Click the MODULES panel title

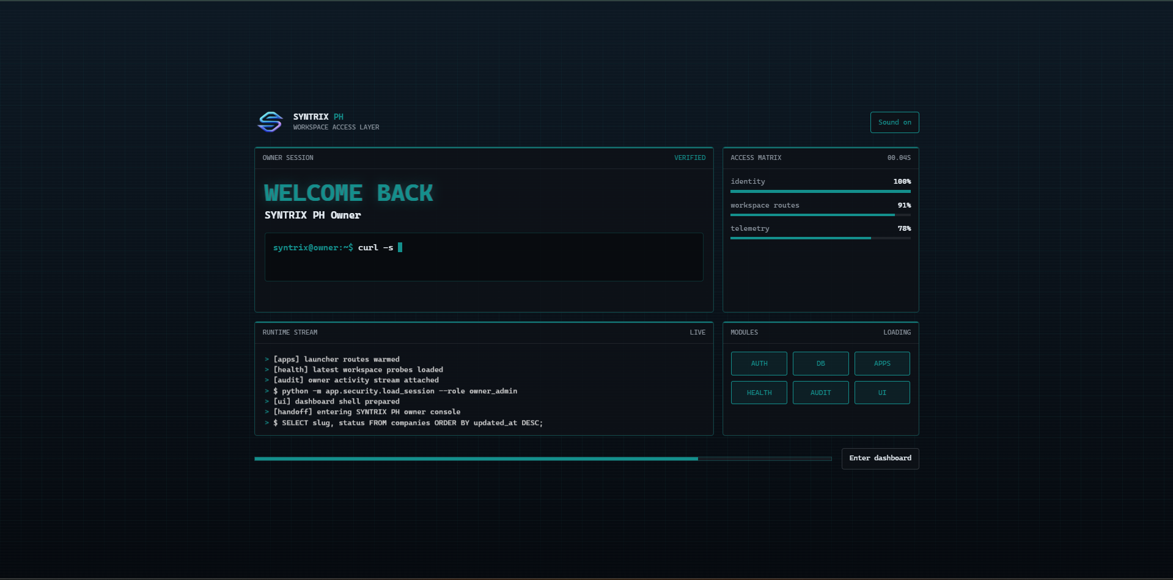point(744,332)
